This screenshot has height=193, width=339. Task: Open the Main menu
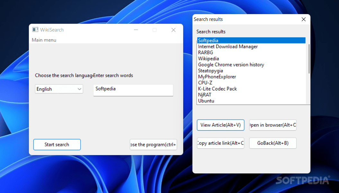44,40
